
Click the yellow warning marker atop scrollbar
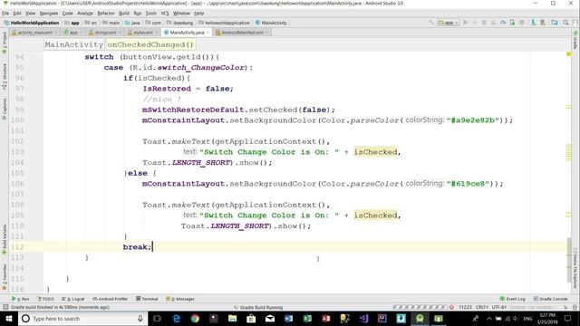pyautogui.click(x=569, y=54)
